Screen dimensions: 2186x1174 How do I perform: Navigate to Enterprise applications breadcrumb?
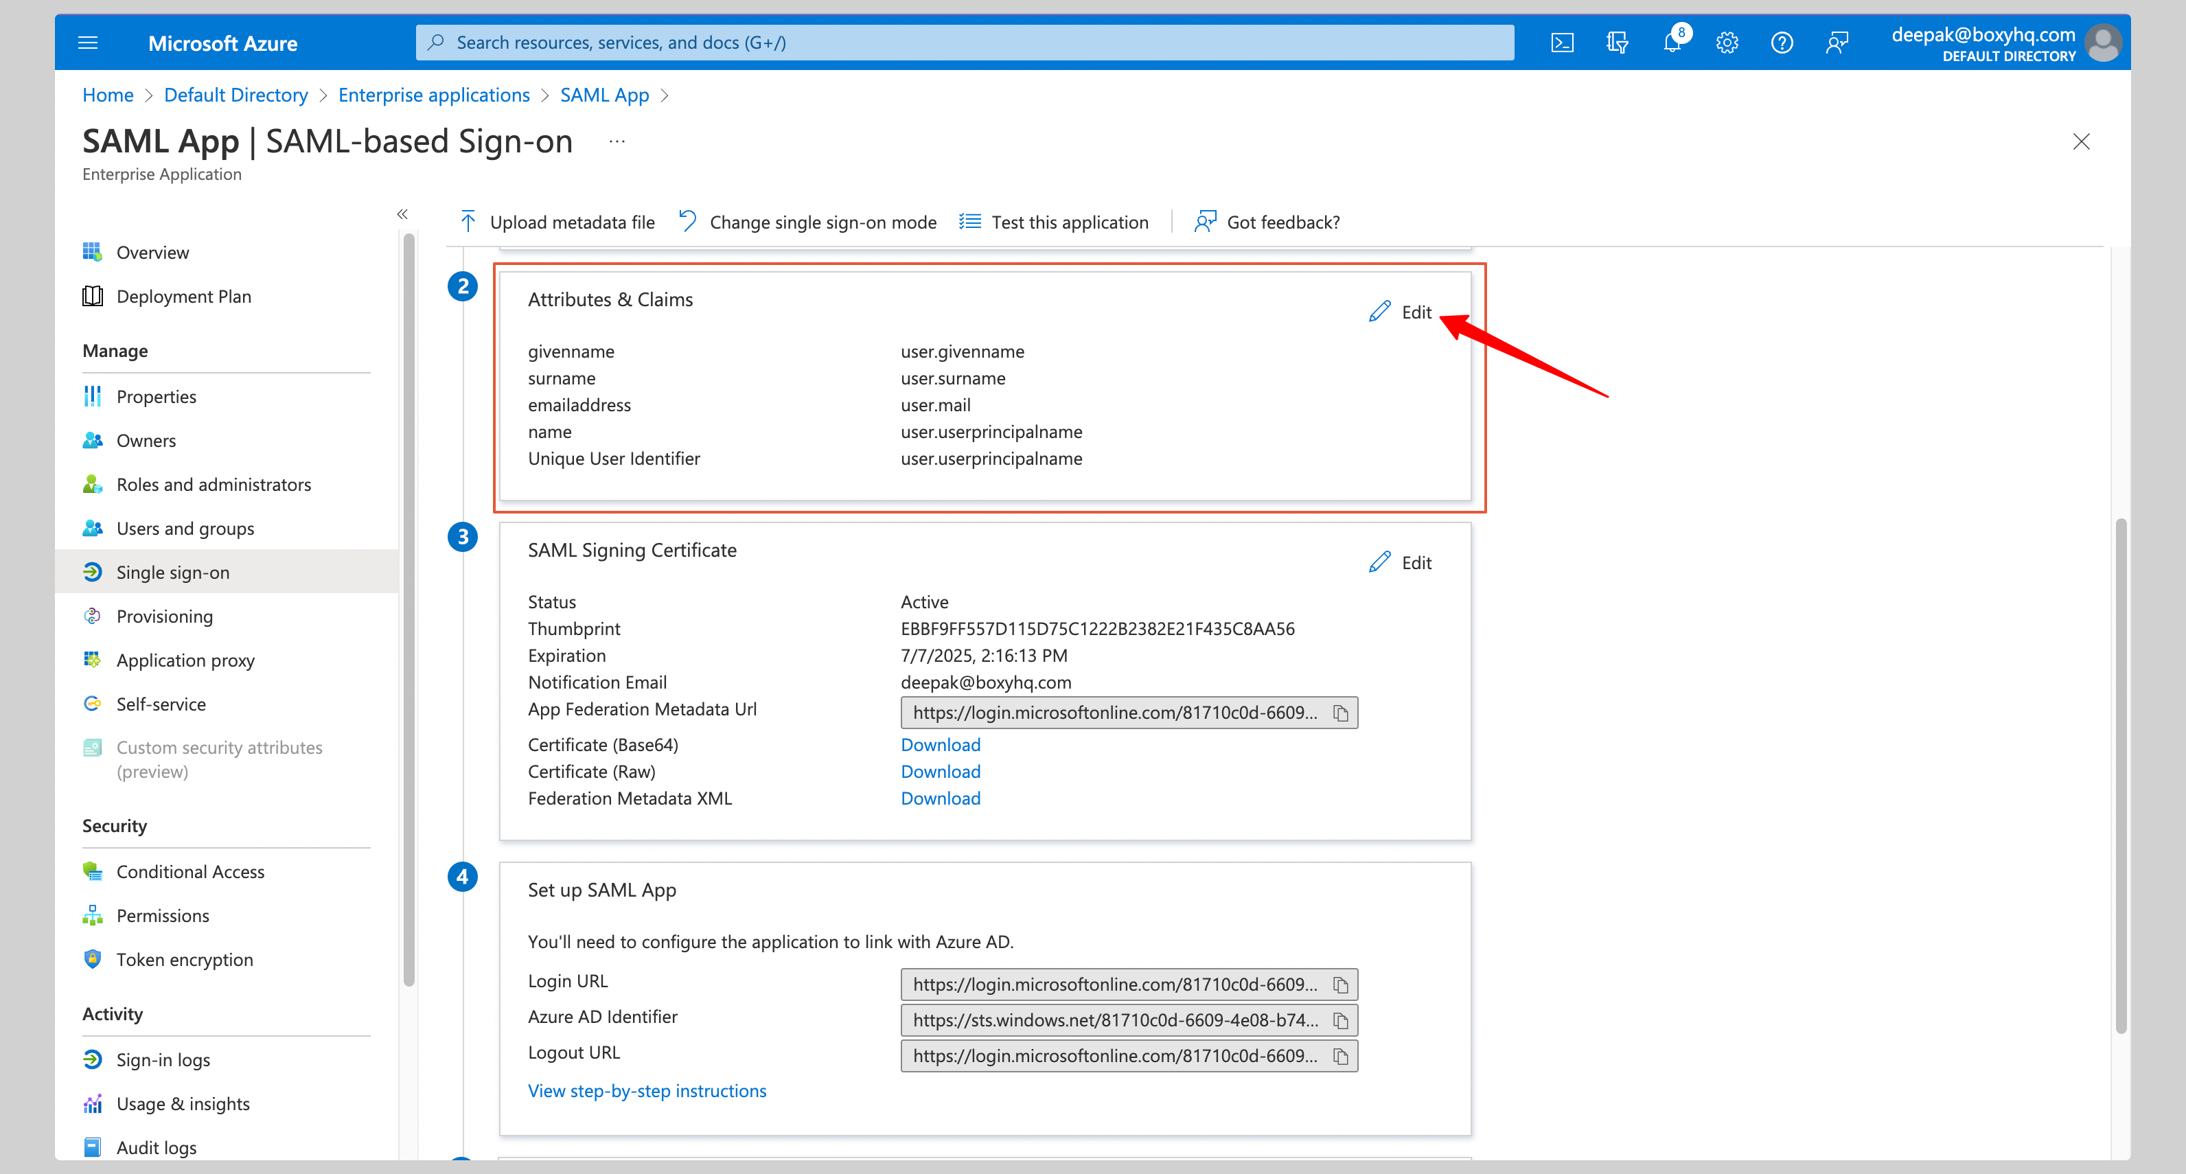[434, 94]
